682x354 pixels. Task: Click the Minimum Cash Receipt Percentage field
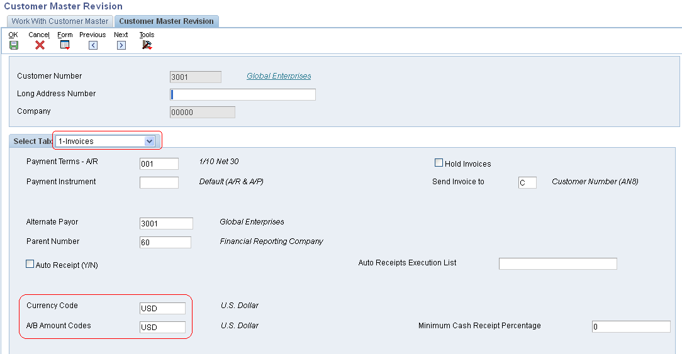point(631,326)
